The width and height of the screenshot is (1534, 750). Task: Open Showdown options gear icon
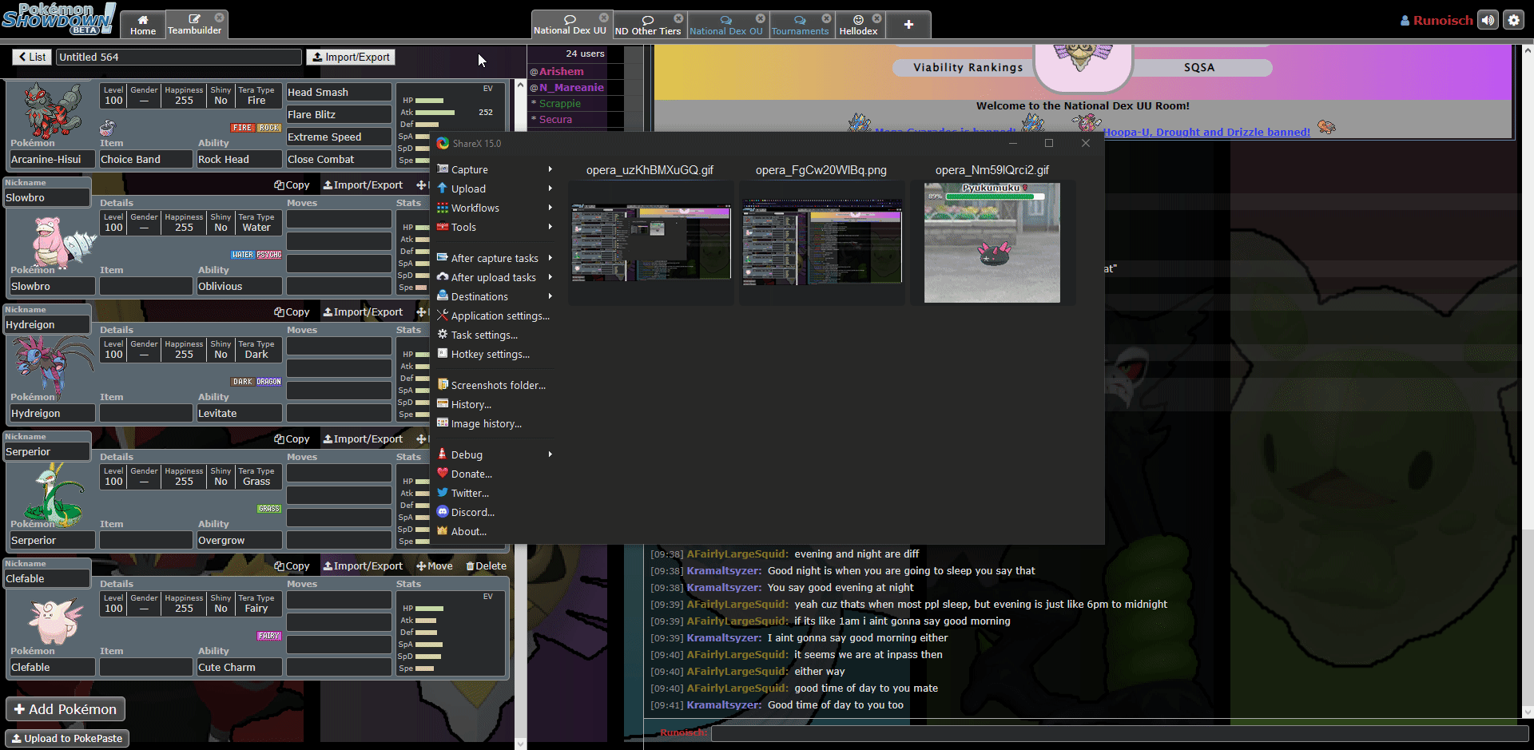1514,20
